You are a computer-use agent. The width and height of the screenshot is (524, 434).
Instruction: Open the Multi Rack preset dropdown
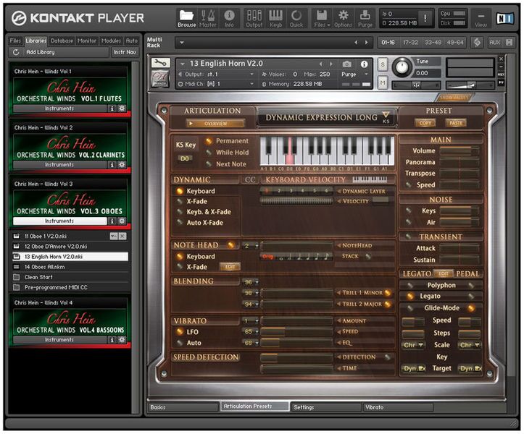(182, 43)
